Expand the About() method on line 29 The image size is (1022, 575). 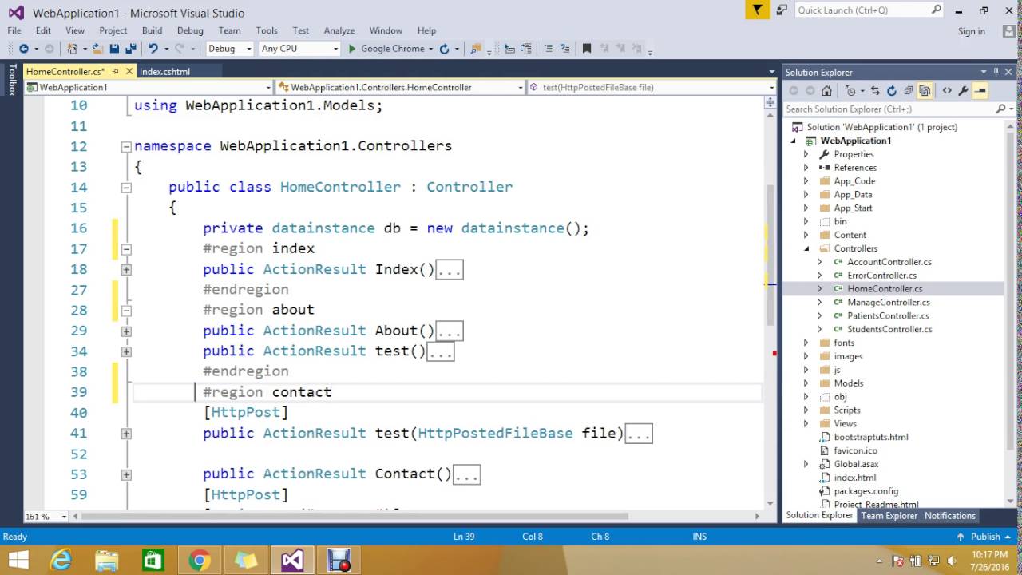(x=126, y=331)
